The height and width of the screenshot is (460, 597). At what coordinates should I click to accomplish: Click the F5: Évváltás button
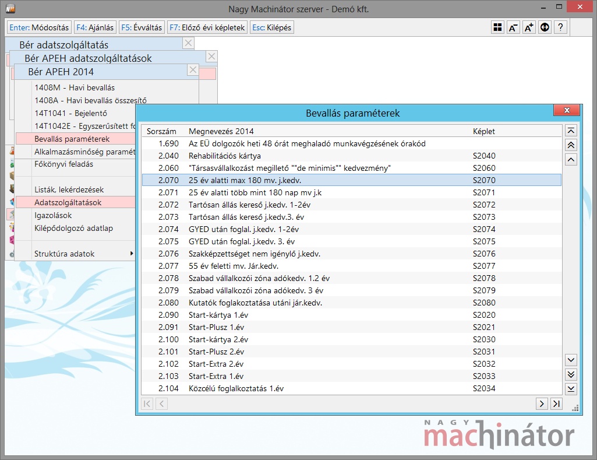(x=142, y=27)
